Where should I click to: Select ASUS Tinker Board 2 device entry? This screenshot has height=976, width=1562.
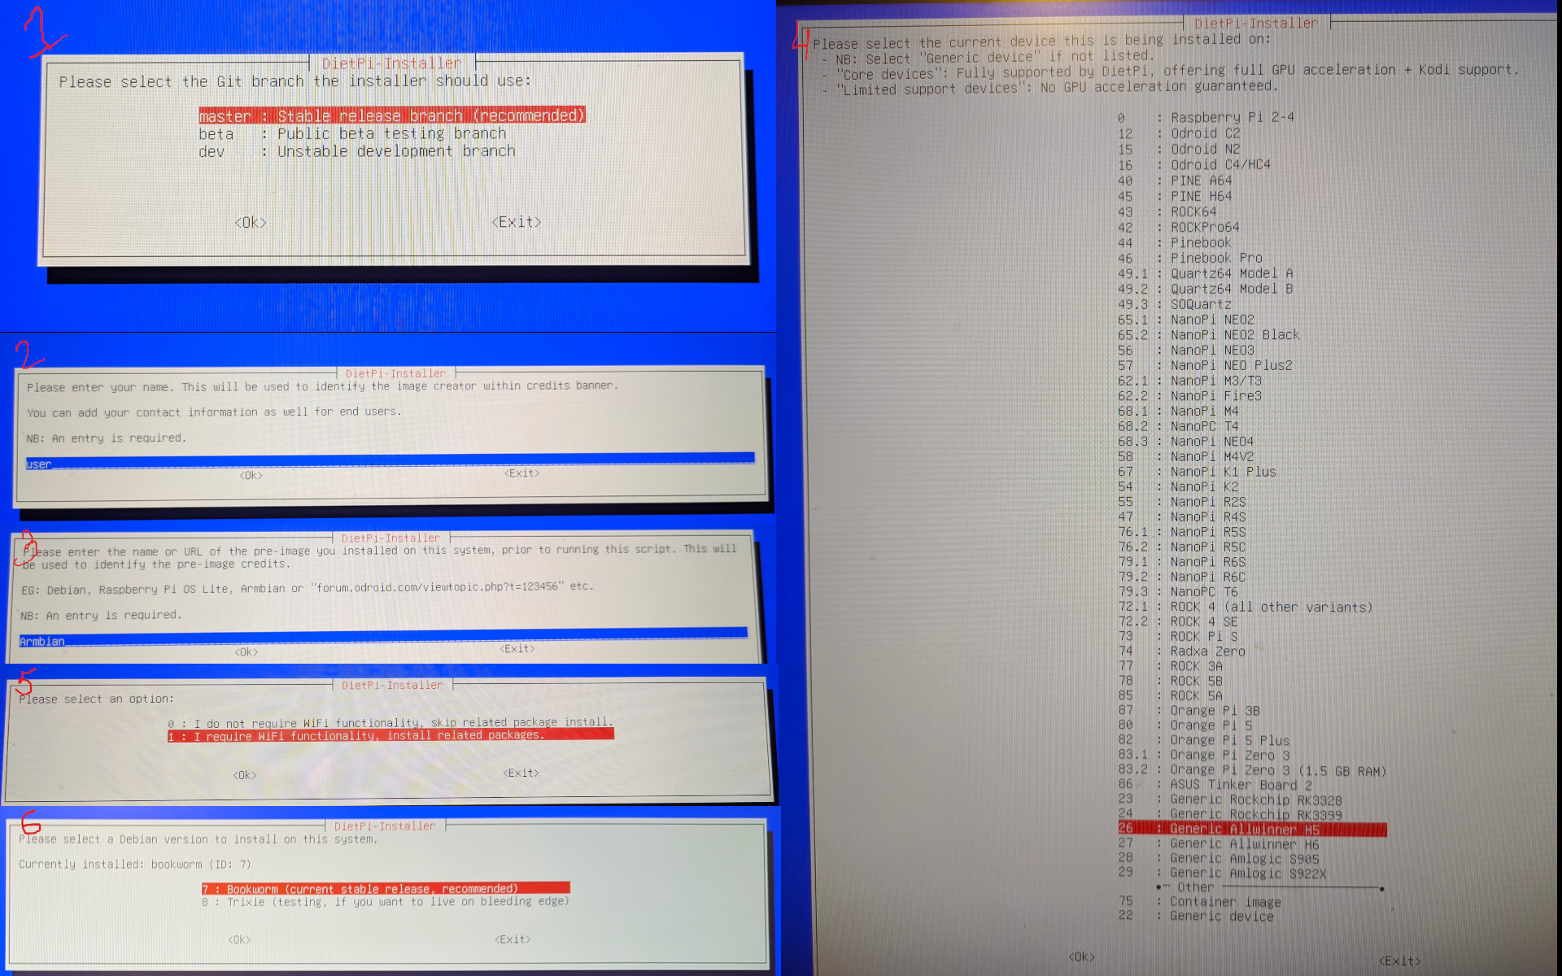click(1215, 784)
